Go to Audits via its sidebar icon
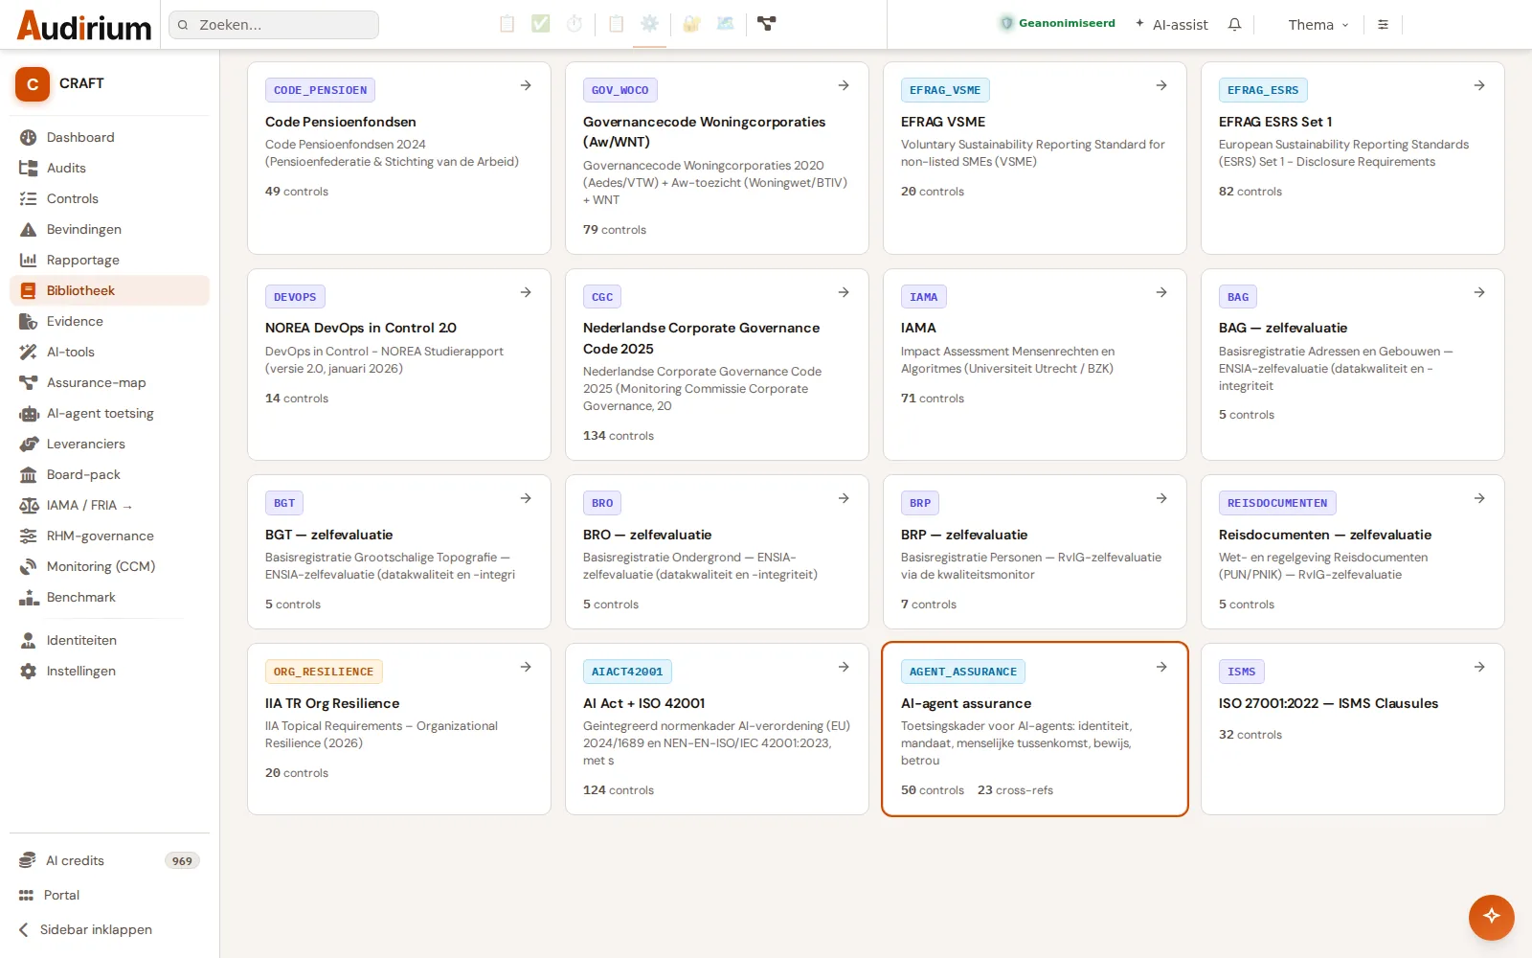Screen dimensions: 1532x958 pos(28,168)
